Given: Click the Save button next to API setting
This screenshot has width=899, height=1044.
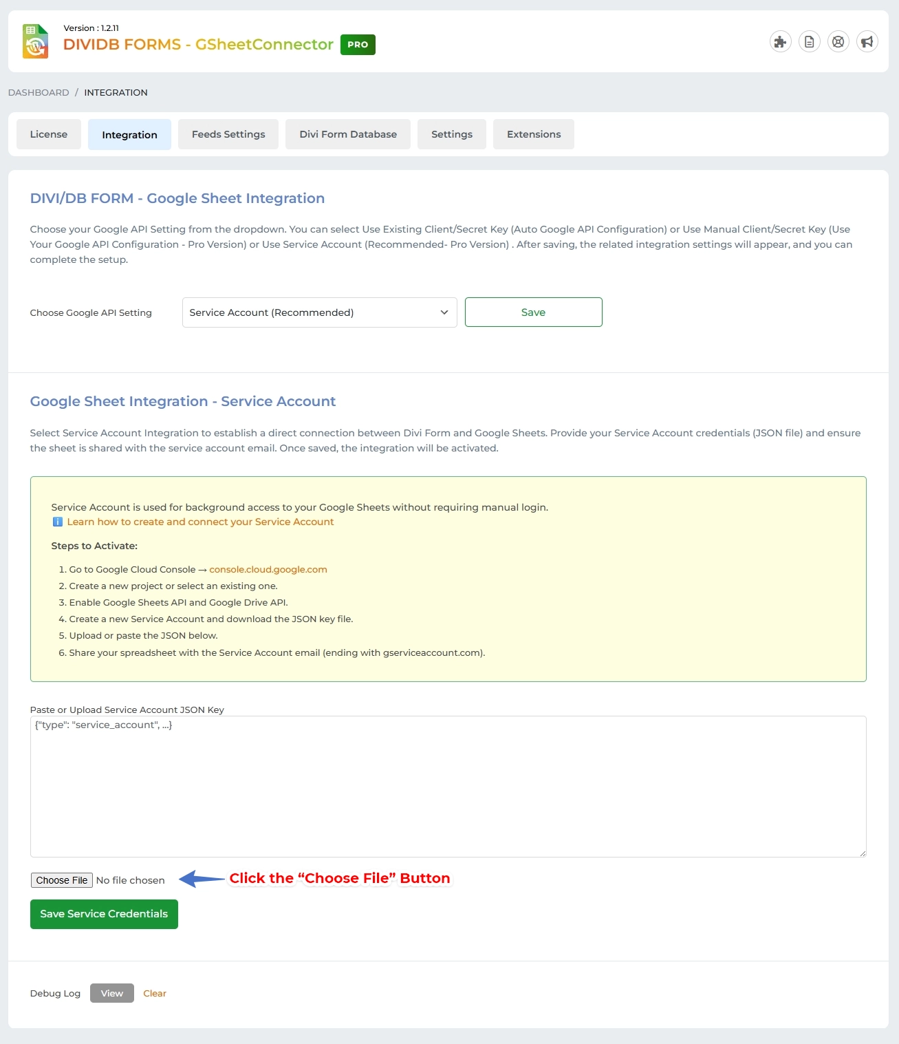Looking at the screenshot, I should point(533,312).
